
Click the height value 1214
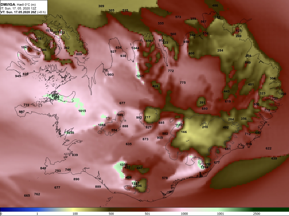[204, 167]
